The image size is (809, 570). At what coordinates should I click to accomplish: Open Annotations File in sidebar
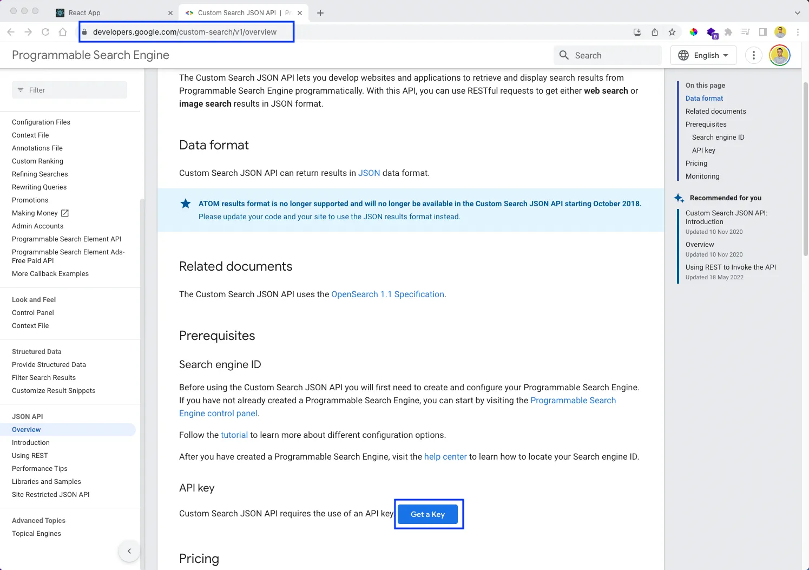click(37, 148)
